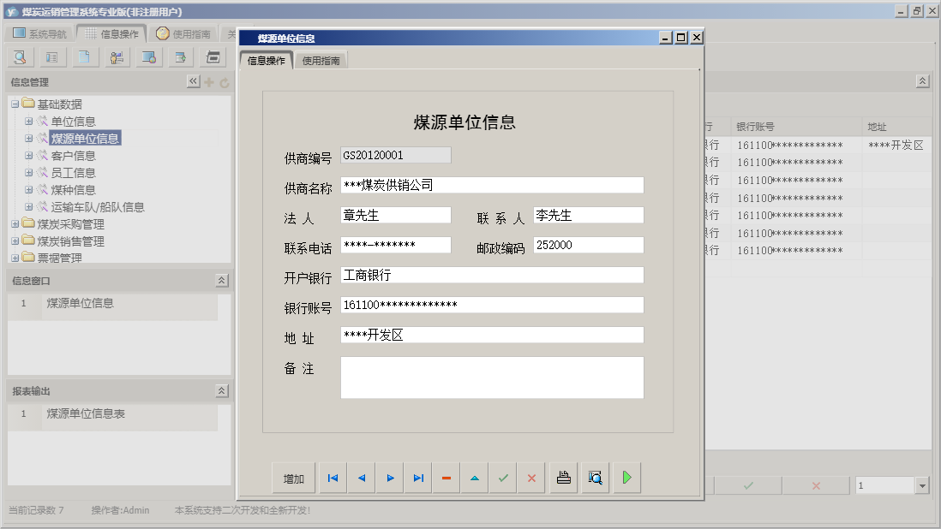
Task: Click the 增加 button to add a record
Action: pos(293,478)
